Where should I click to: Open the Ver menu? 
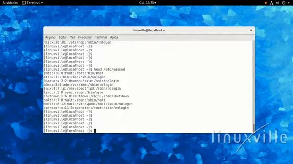coord(72,37)
